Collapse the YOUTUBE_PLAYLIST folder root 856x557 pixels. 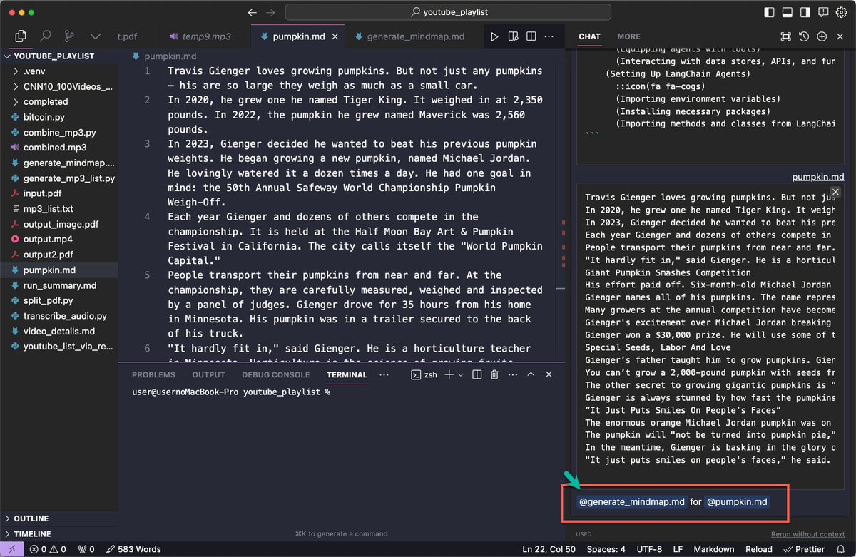tap(59, 56)
